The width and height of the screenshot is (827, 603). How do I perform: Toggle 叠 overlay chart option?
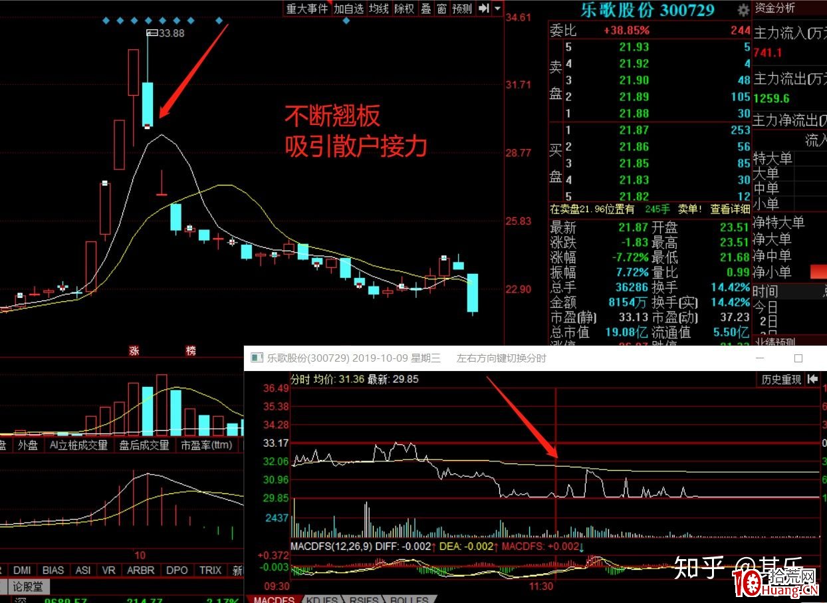(426, 8)
